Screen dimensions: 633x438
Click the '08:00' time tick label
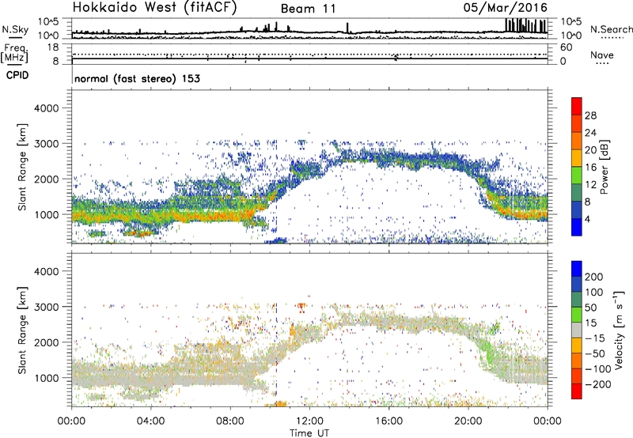(x=230, y=421)
